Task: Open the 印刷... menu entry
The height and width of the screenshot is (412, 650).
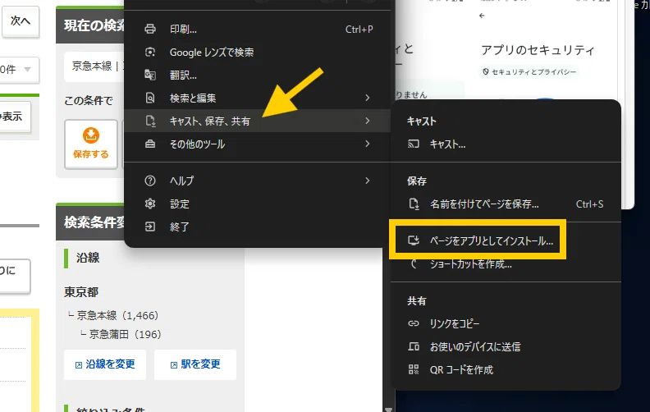Action: [258, 29]
